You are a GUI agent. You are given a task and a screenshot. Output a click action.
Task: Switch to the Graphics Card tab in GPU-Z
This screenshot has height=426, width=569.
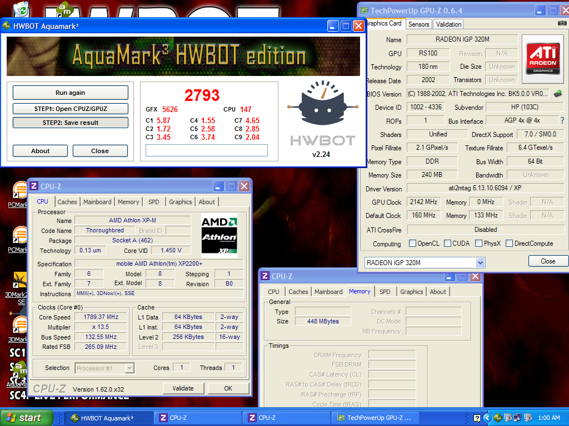[x=384, y=23]
